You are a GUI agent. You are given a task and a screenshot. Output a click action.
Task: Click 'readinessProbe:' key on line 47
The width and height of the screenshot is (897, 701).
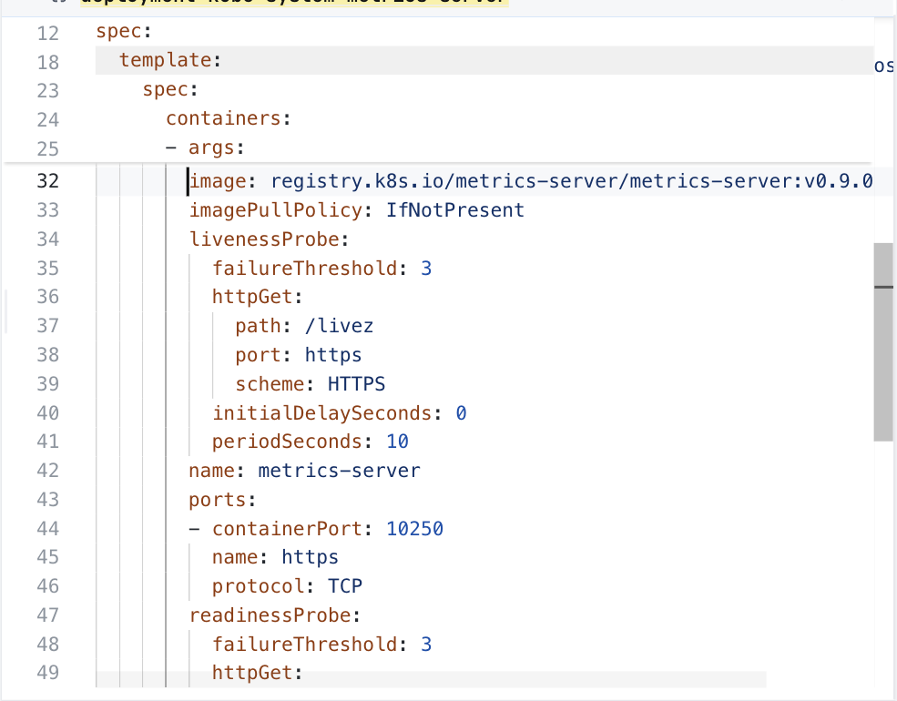tap(275, 615)
